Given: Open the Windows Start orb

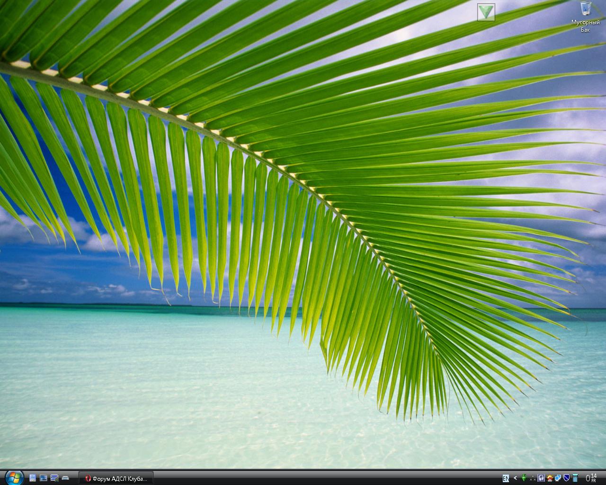Looking at the screenshot, I should tap(14, 477).
